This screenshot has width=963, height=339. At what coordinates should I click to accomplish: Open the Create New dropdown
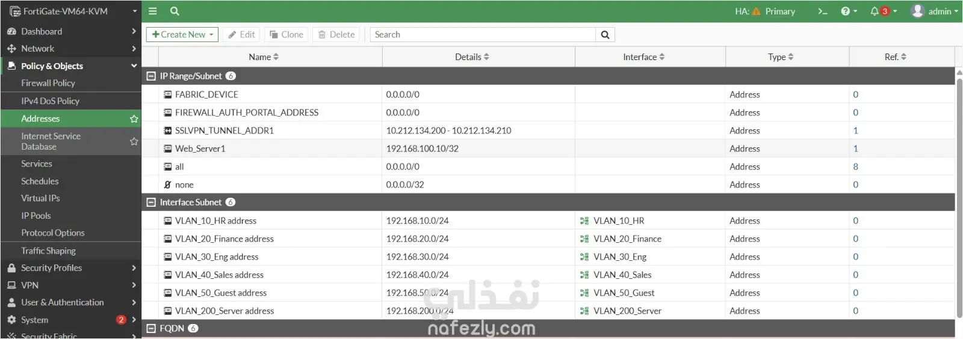pos(182,35)
